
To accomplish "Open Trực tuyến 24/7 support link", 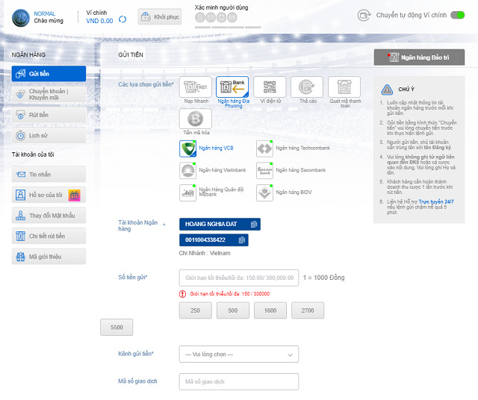I will pyautogui.click(x=436, y=201).
